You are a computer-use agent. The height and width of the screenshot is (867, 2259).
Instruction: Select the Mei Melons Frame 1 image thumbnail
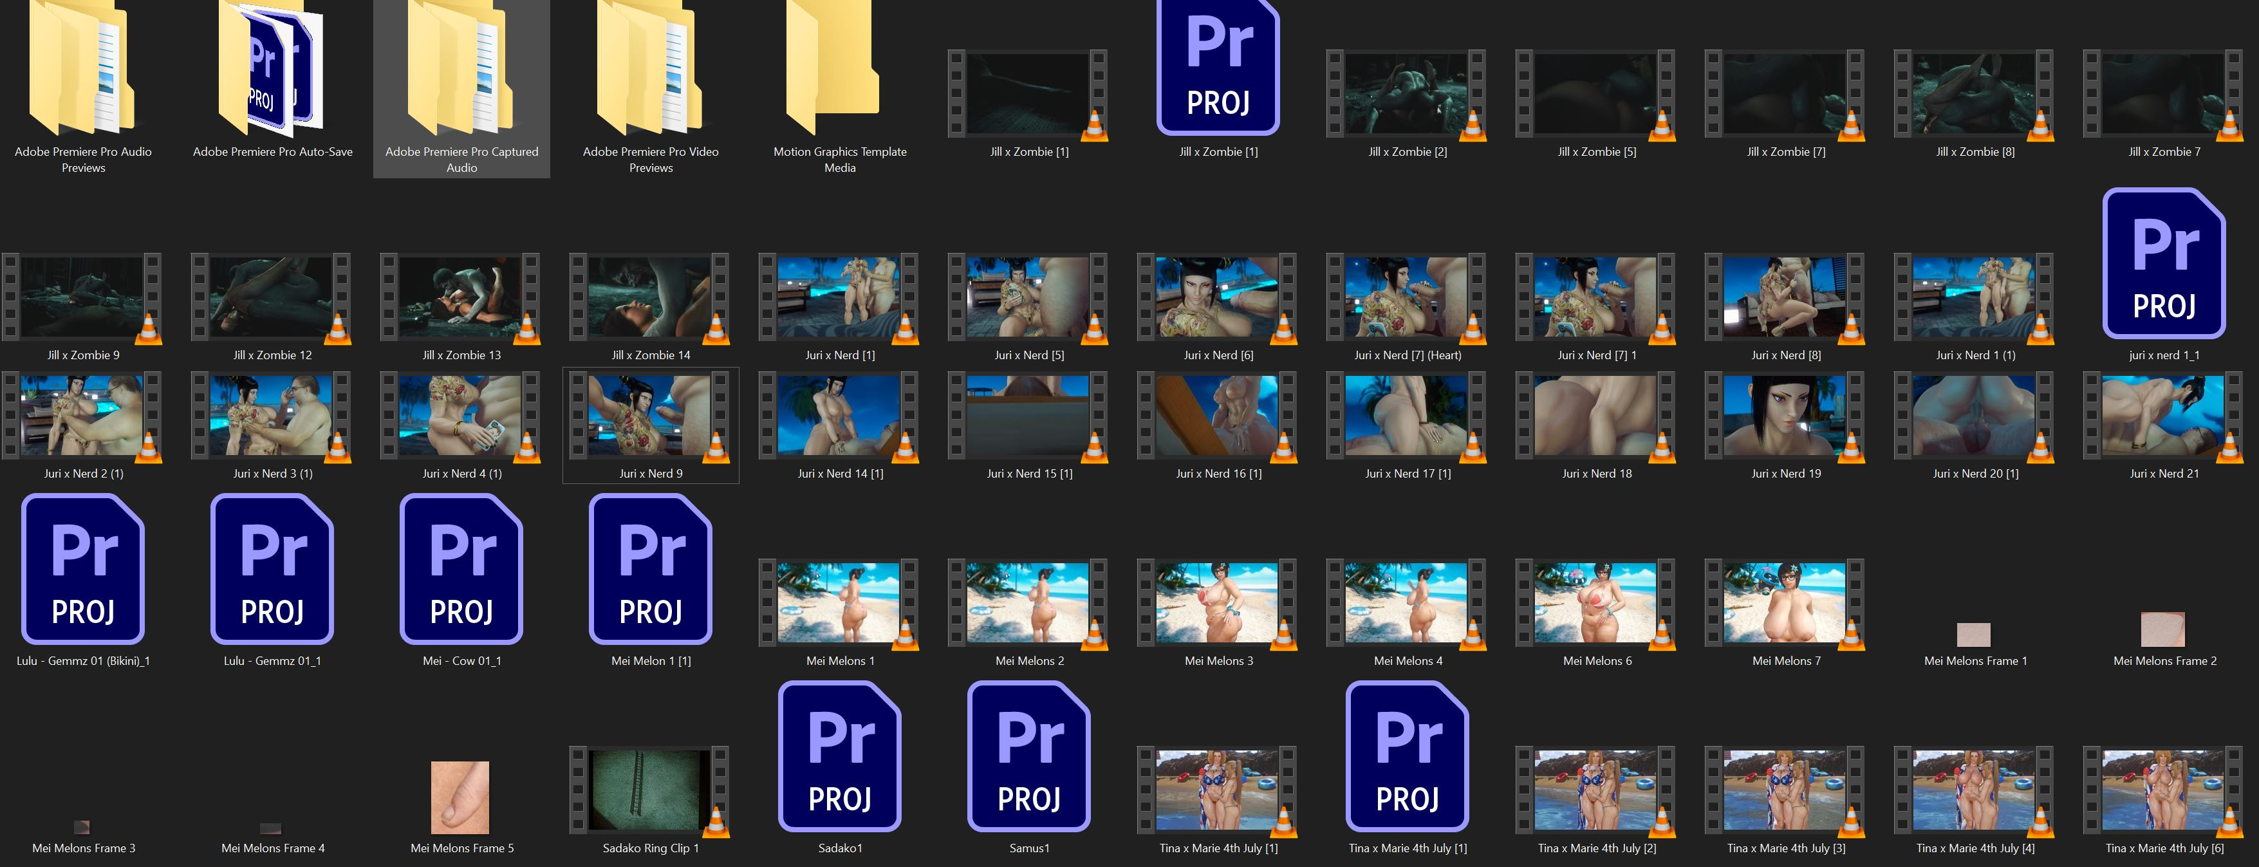[x=1973, y=635]
